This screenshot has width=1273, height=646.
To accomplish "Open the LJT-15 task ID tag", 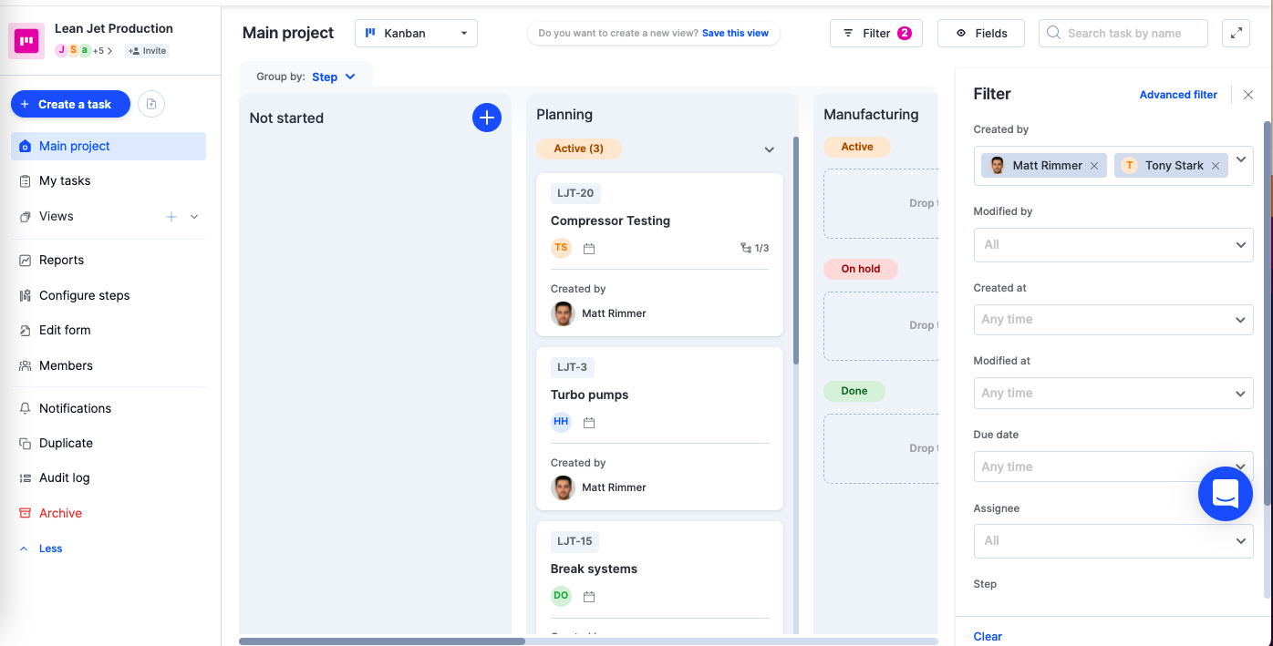I will [x=575, y=541].
